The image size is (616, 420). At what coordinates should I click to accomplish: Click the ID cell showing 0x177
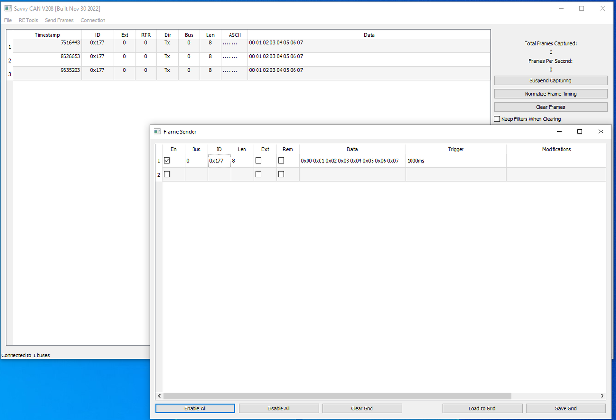point(219,161)
